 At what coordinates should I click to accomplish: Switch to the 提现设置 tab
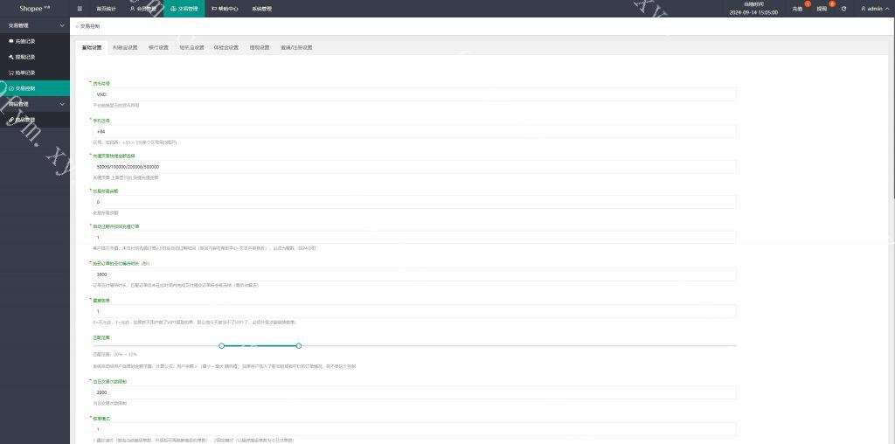(260, 48)
